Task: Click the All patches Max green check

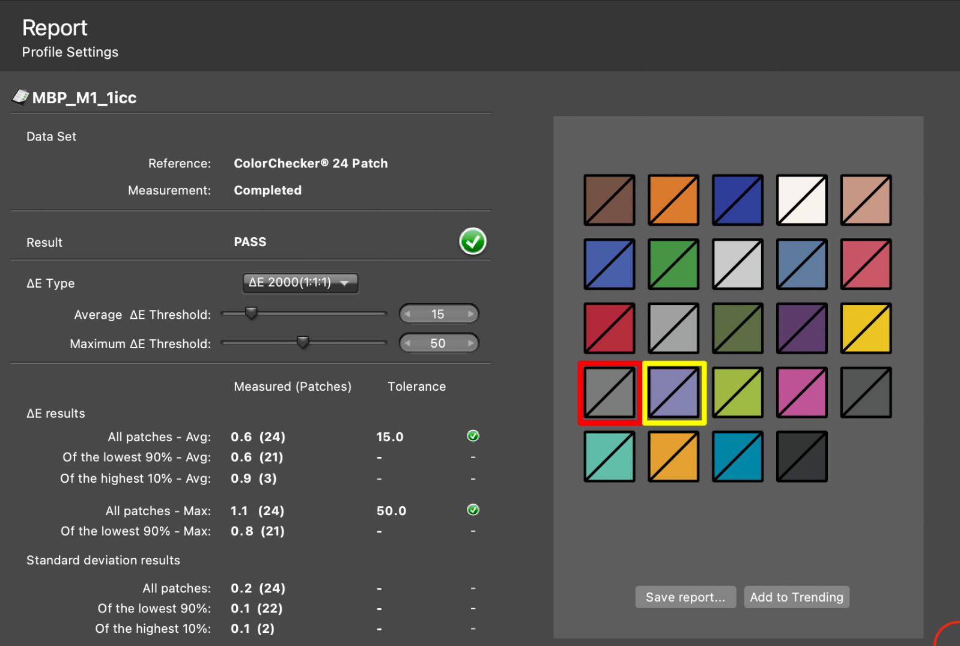Action: click(473, 510)
